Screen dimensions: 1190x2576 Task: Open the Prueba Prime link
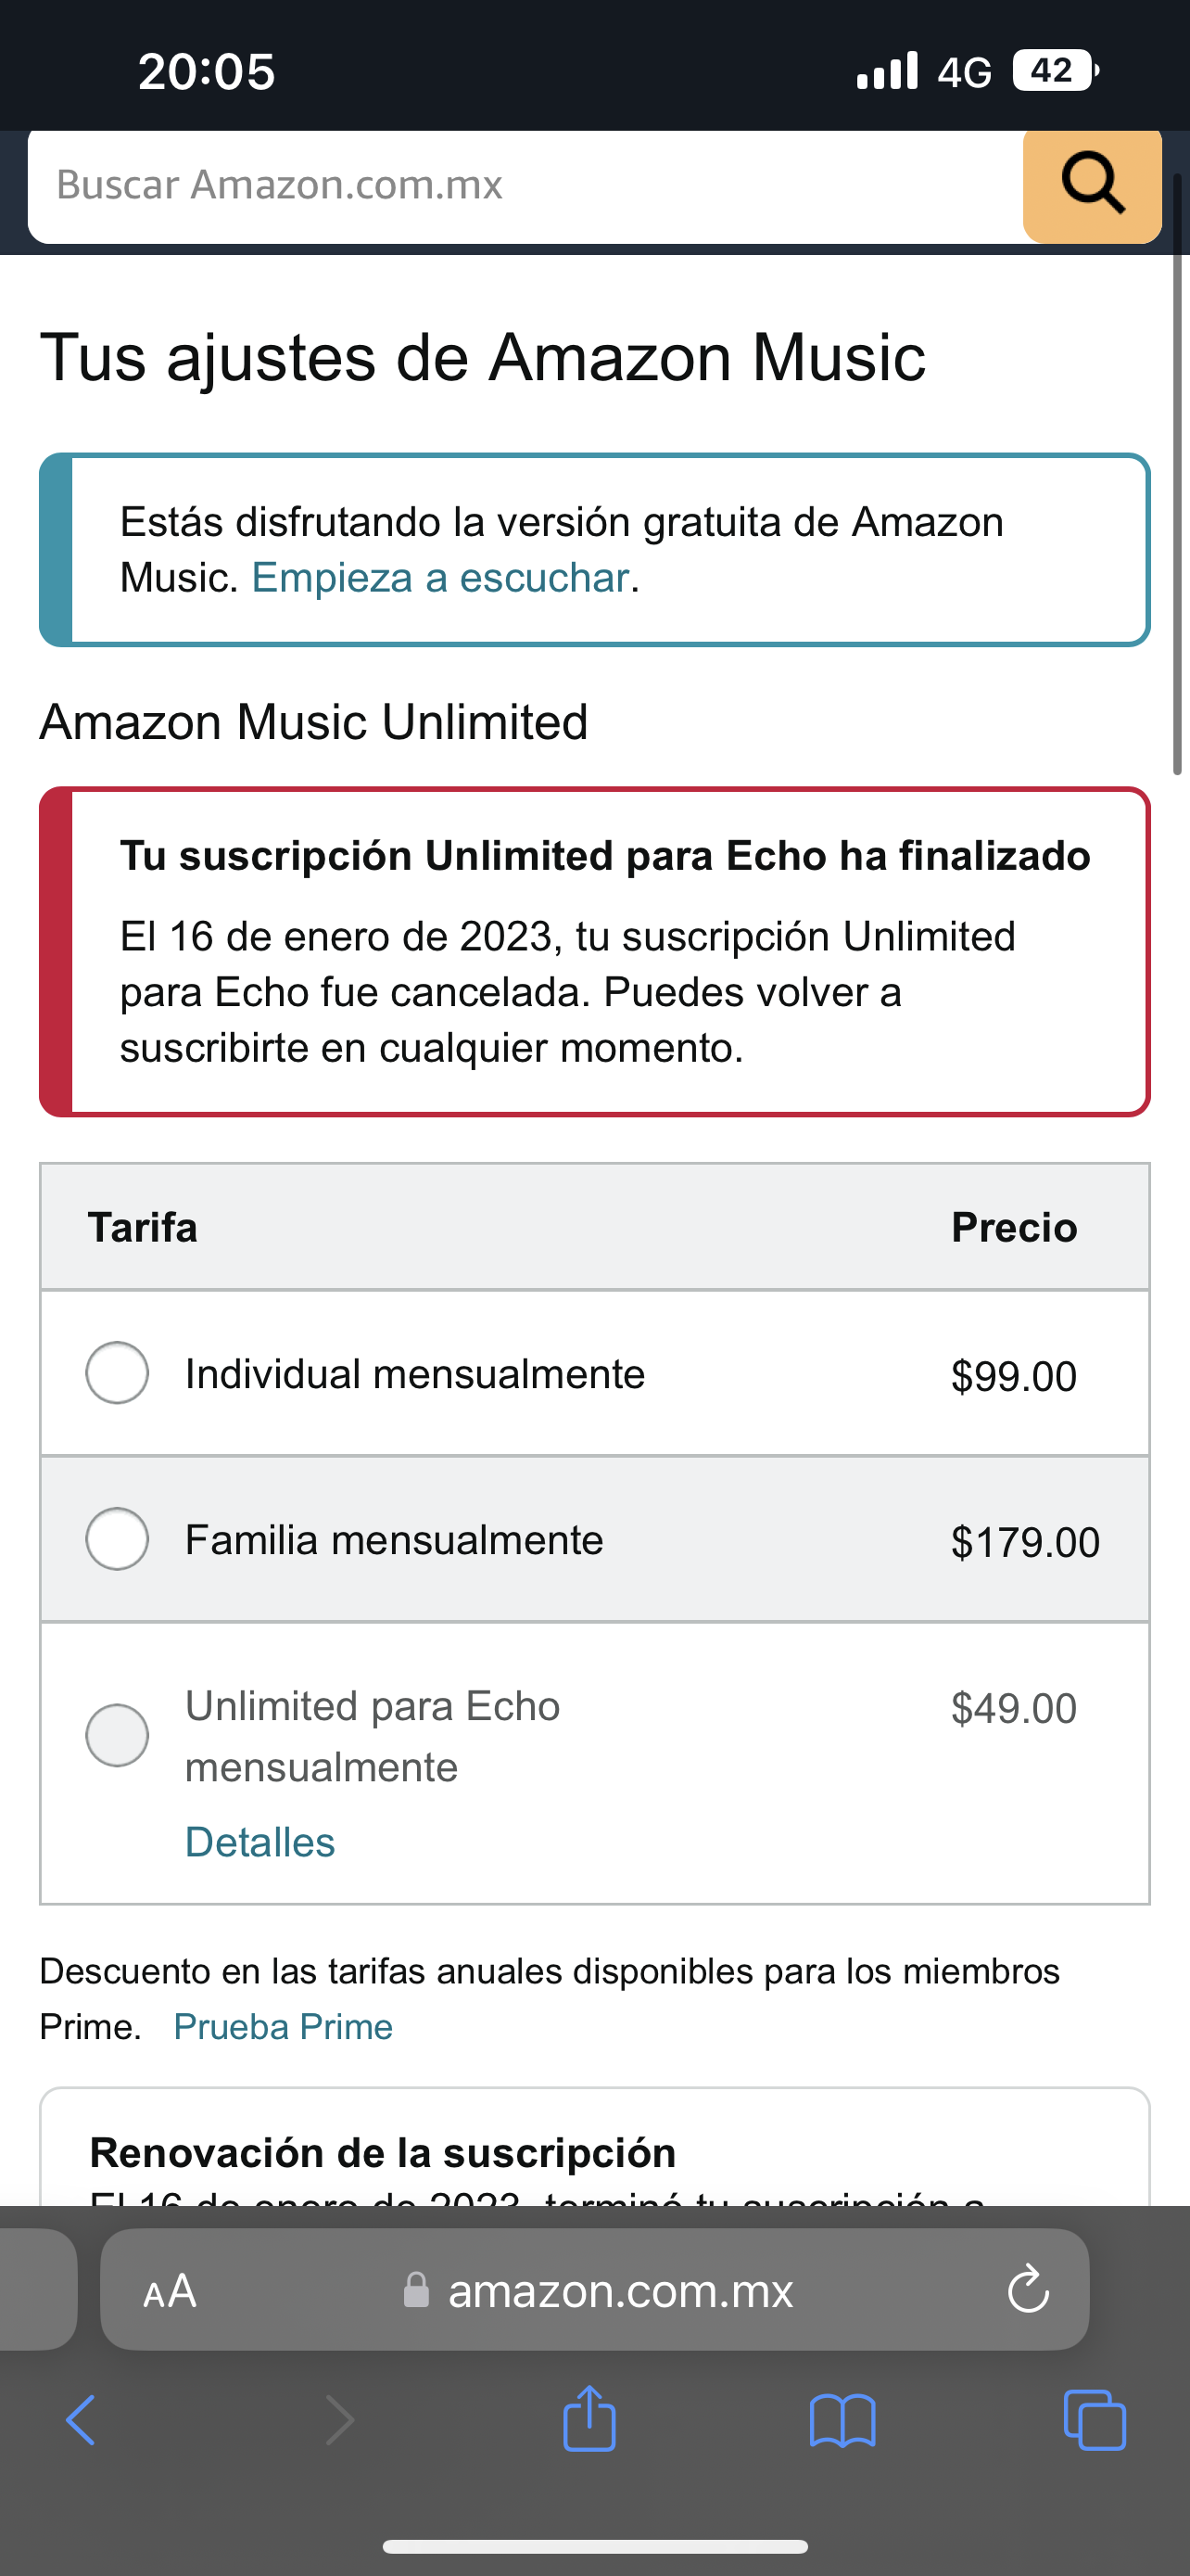tap(283, 2027)
